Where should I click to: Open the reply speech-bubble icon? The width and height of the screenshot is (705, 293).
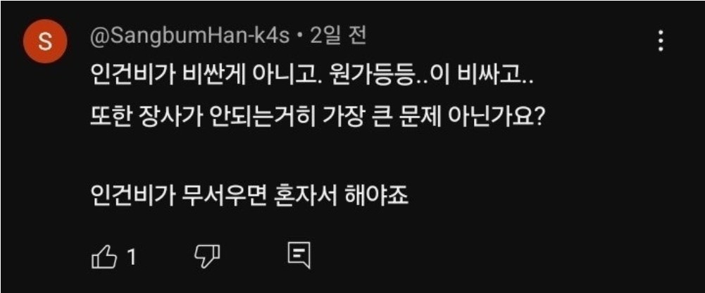tap(299, 256)
